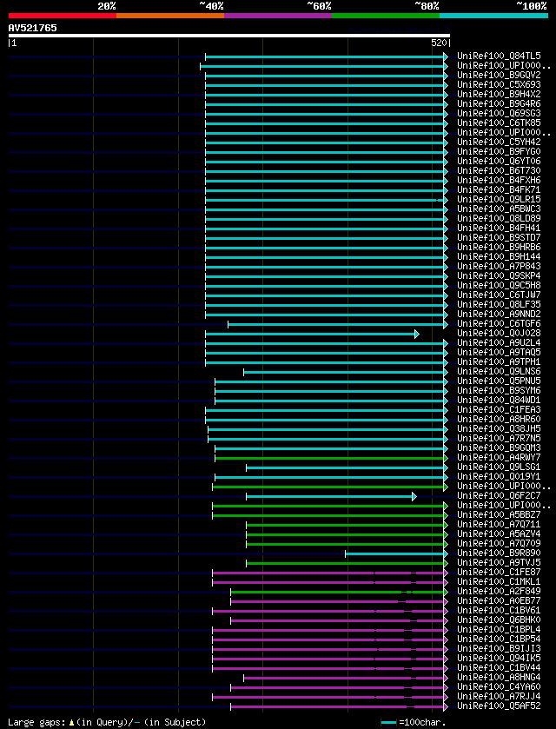Click the purple ~60% identity legend segment
This screenshot has width=556, height=729.
pyautogui.click(x=278, y=16)
